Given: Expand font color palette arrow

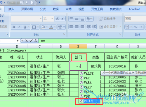Looking at the screenshot, I should tap(55, 27).
